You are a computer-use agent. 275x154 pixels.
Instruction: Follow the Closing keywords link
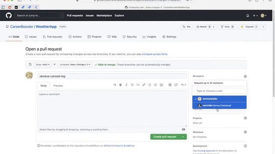pyautogui.click(x=206, y=151)
